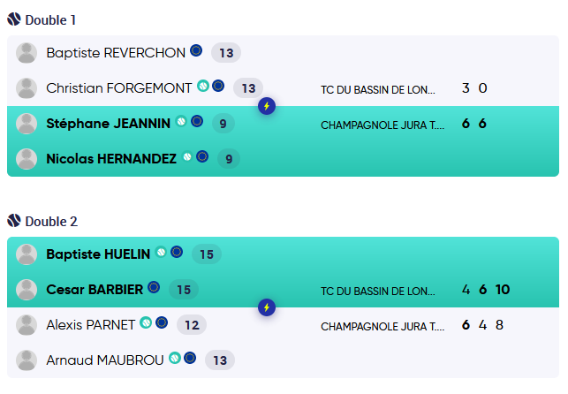Screen dimensions: 568x394
Task: Click the tennis ball icon beside Double 1 heading
Action: [13, 19]
